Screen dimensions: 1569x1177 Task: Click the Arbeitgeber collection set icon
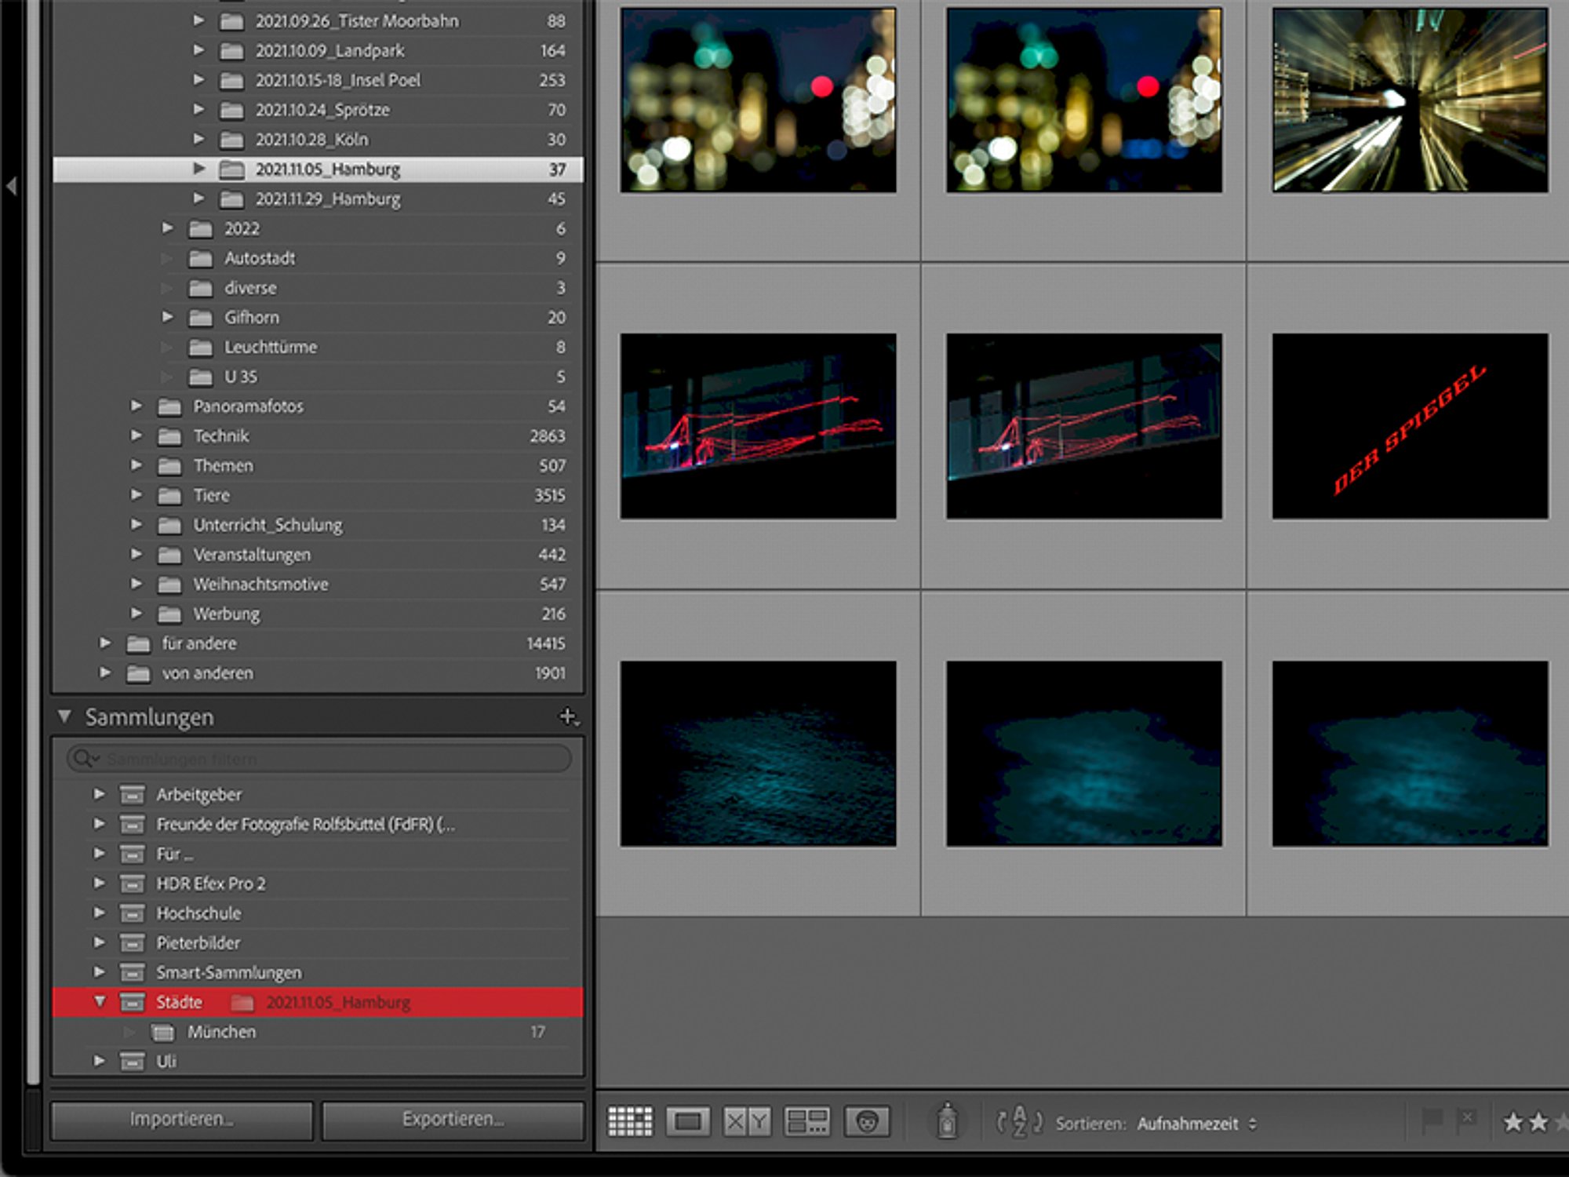click(132, 795)
